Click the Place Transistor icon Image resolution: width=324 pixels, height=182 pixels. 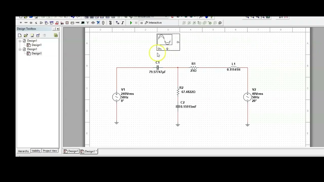coord(36,23)
